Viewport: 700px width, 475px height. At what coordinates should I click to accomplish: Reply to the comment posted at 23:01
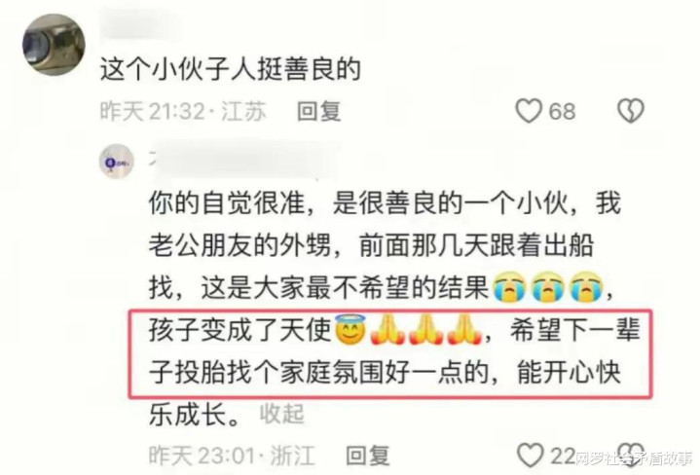click(367, 456)
